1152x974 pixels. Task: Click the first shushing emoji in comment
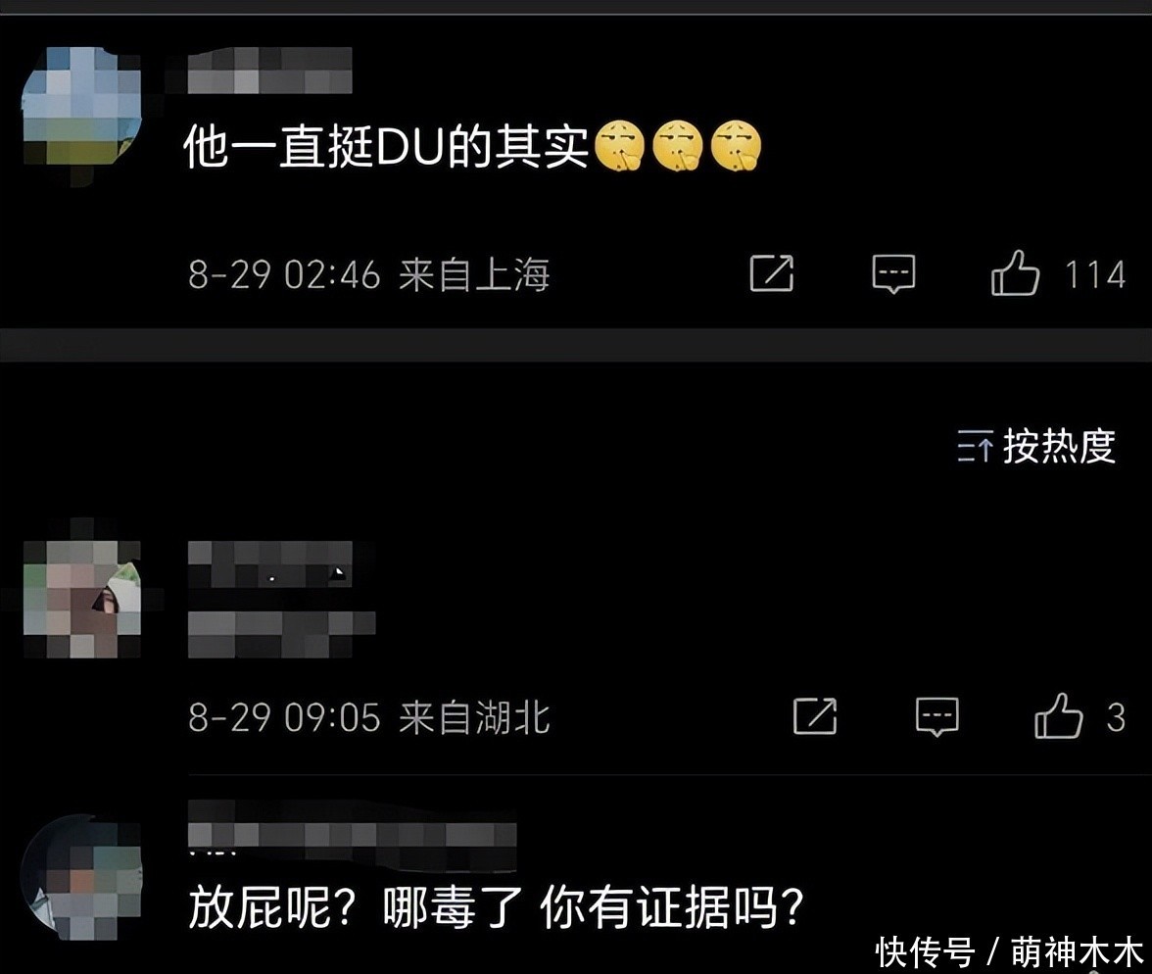point(619,146)
